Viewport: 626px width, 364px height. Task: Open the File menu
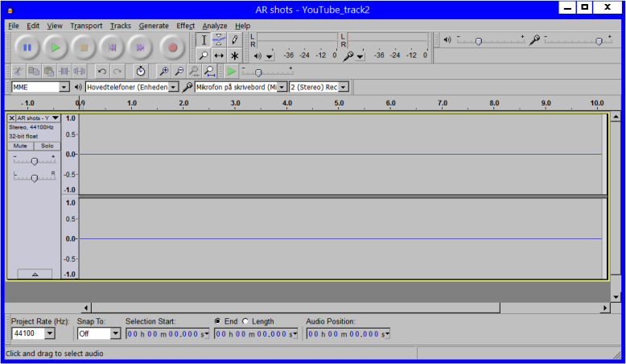click(x=14, y=26)
